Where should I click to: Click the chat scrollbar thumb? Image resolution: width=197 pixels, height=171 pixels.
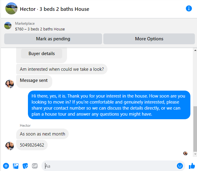[195, 129]
